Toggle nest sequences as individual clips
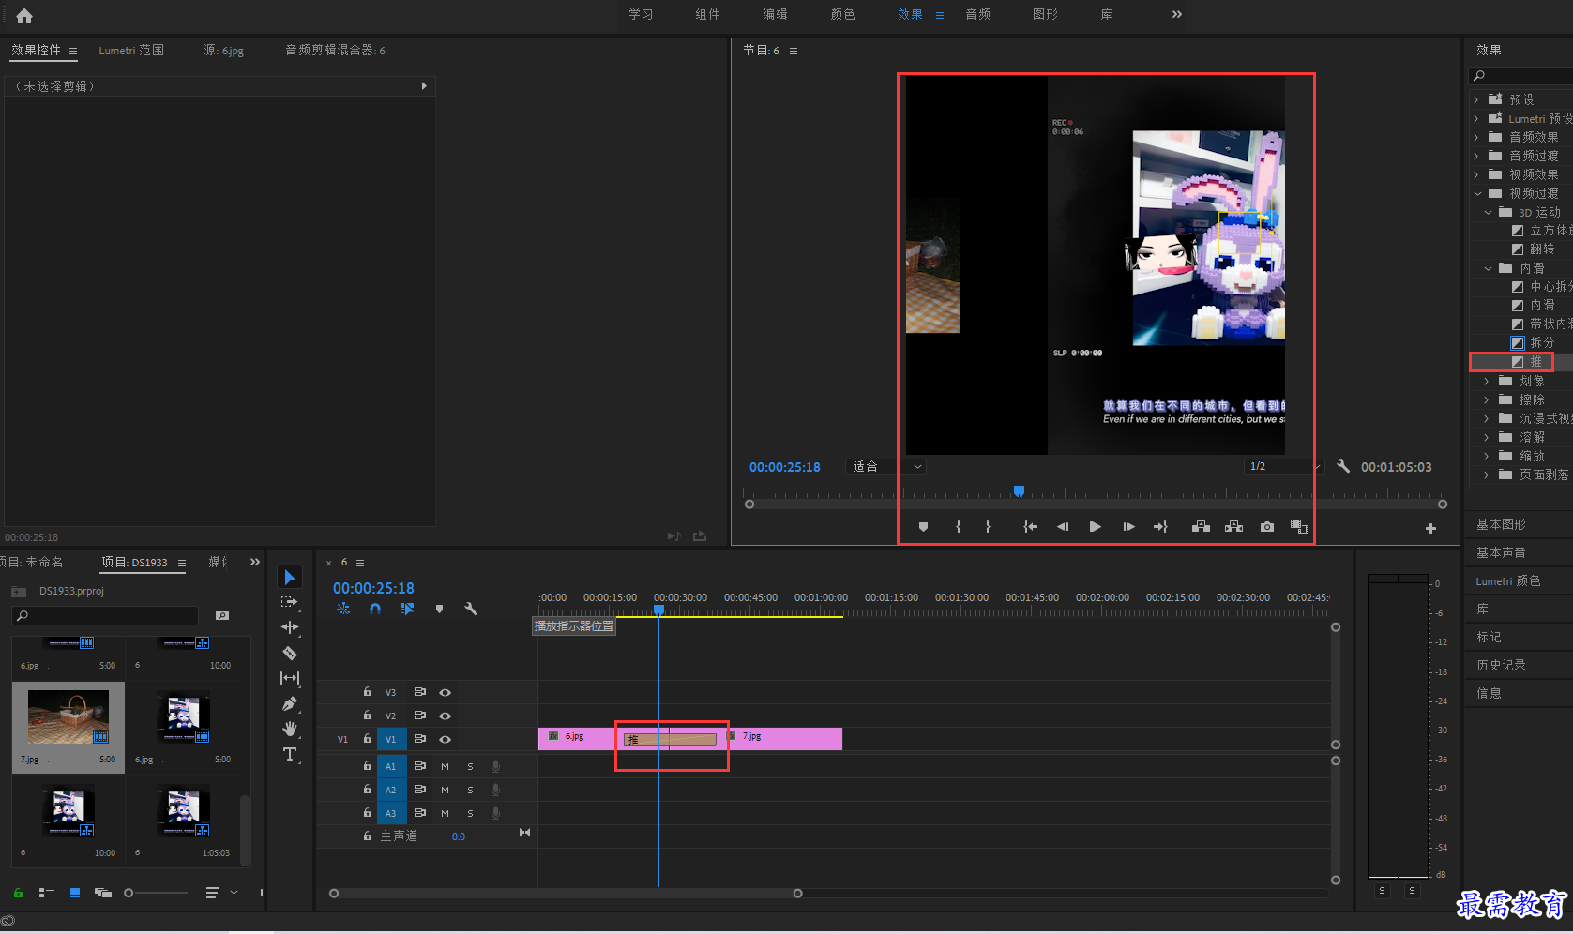Viewport: 1573px width, 934px height. (343, 609)
